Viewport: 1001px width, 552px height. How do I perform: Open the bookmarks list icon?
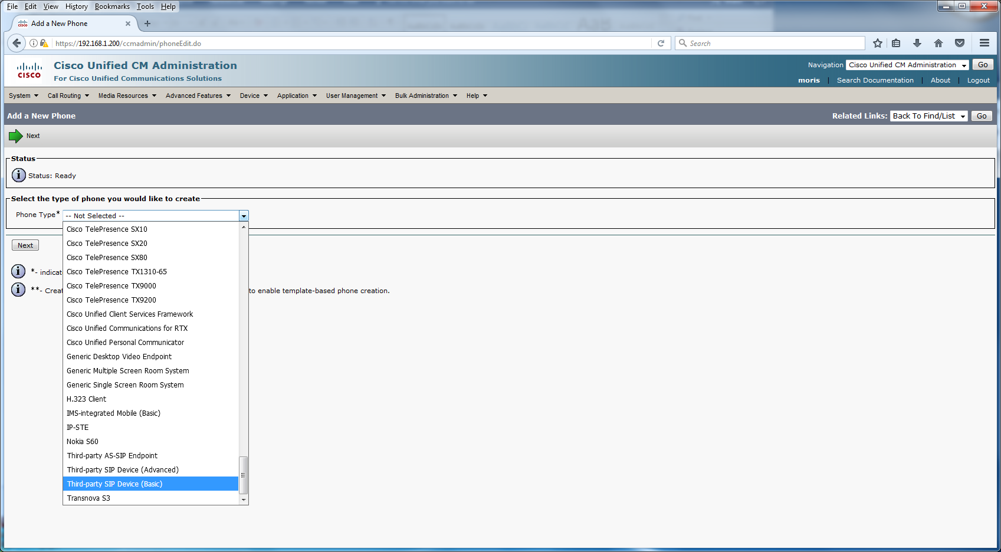[896, 43]
